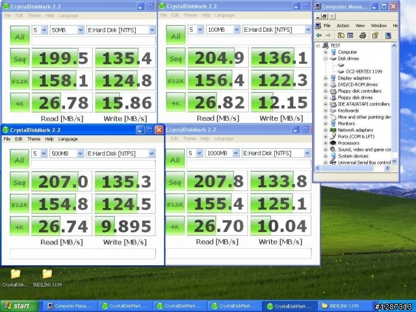
Task: Open Help menu in the 100MB CrystalDiskMark window
Action: tap(205, 15)
